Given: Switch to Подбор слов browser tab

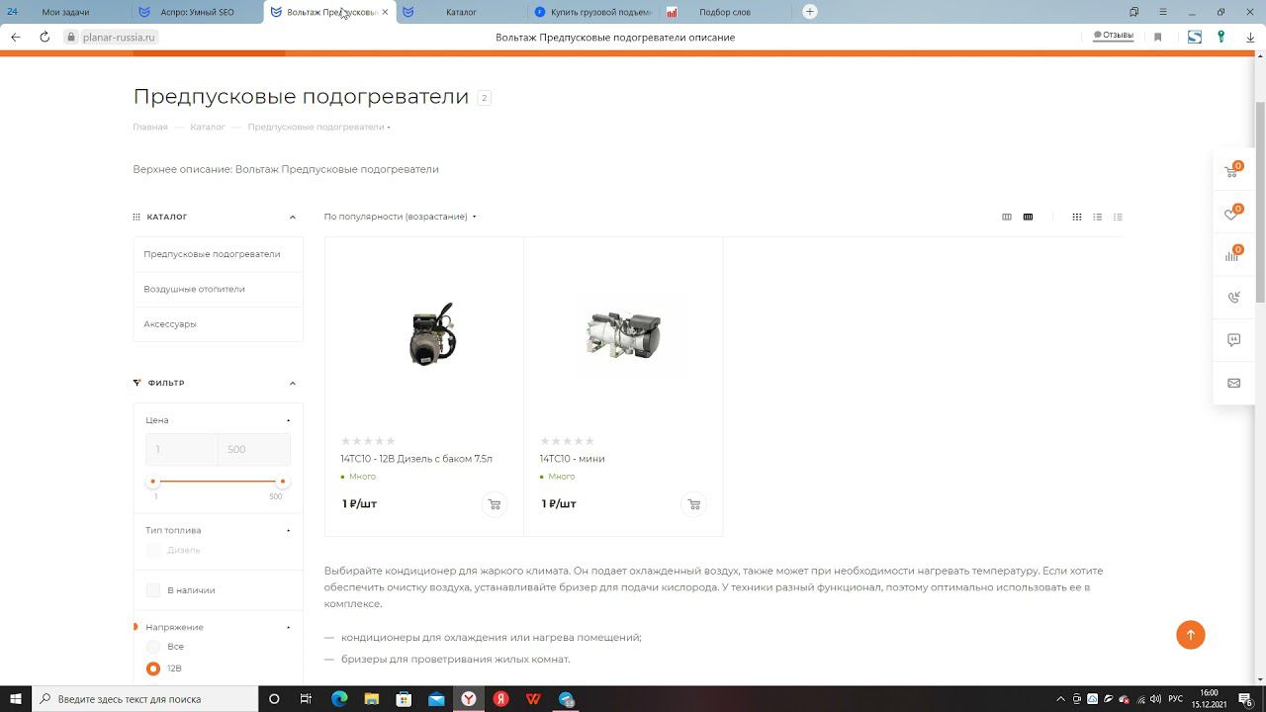Looking at the screenshot, I should tap(724, 12).
